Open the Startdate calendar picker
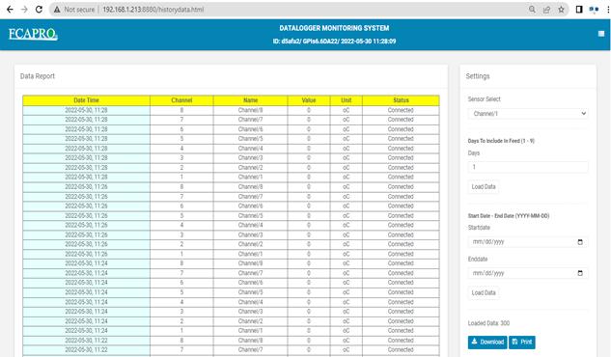Image resolution: width=611 pixels, height=357 pixels. point(580,242)
